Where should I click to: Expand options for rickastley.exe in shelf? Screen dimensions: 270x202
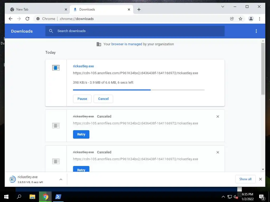(61, 179)
